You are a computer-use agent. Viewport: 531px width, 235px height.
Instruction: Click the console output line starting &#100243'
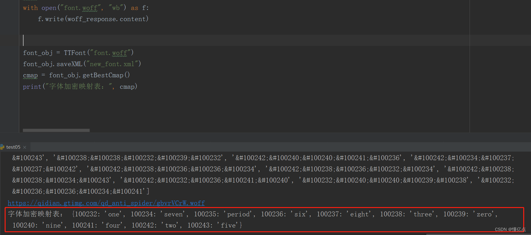point(263,158)
